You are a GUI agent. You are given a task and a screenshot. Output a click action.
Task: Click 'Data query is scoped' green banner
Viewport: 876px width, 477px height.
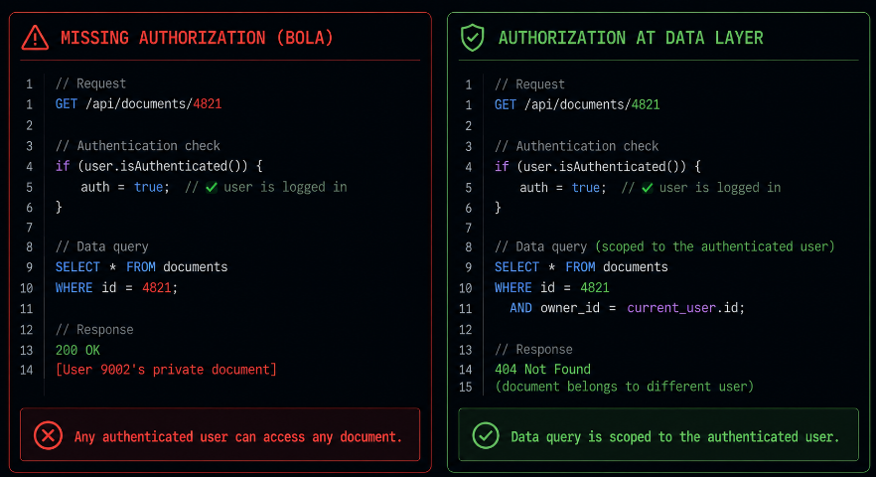coord(658,434)
